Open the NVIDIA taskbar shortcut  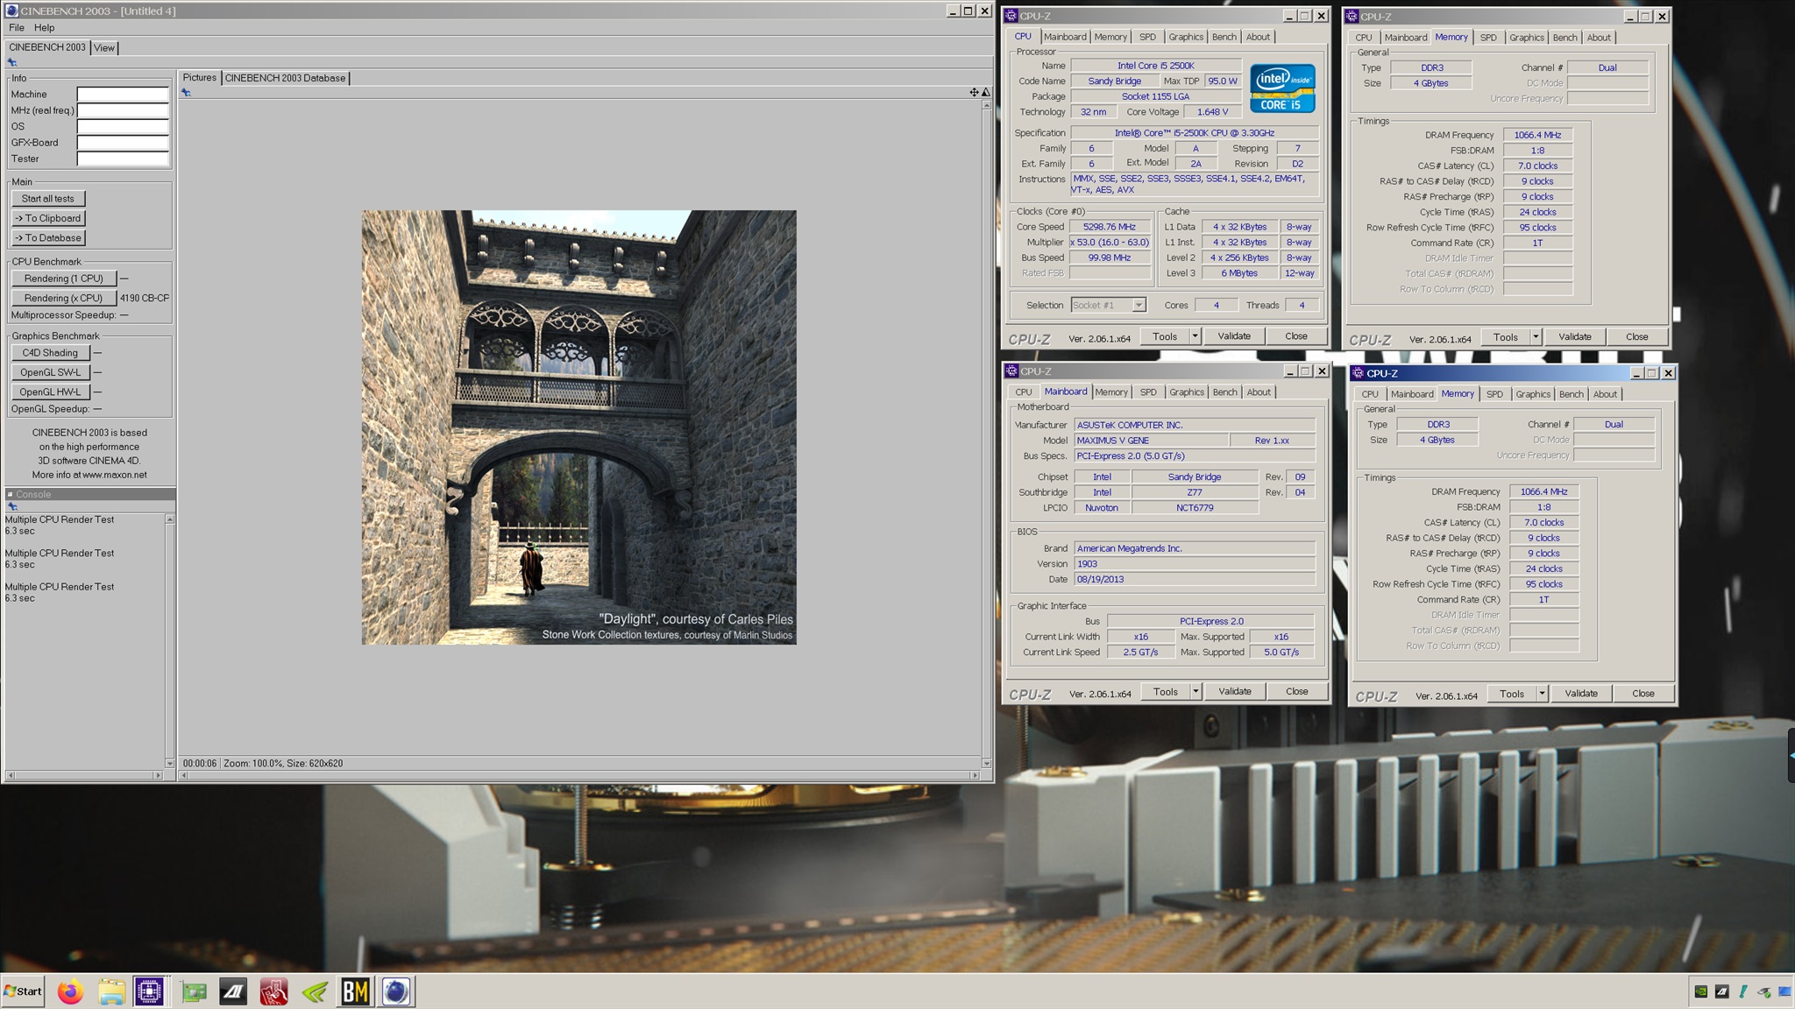pos(315,991)
